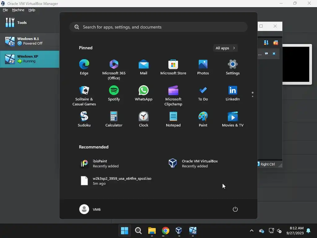Screen dimensions: 317x238
Task: Open the To Do app
Action: tap(203, 93)
